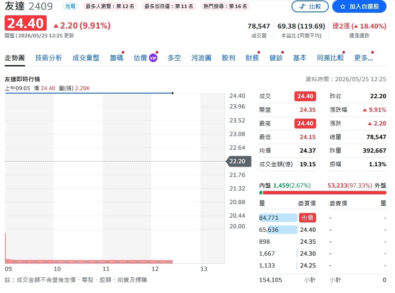Open the 河流圖 tab
395x293 pixels.
tap(201, 58)
